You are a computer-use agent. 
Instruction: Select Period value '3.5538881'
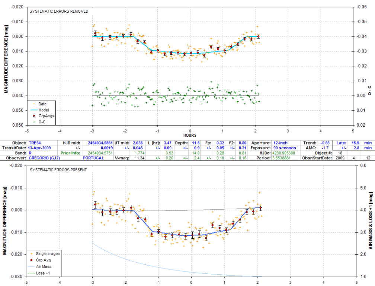tap(282, 158)
